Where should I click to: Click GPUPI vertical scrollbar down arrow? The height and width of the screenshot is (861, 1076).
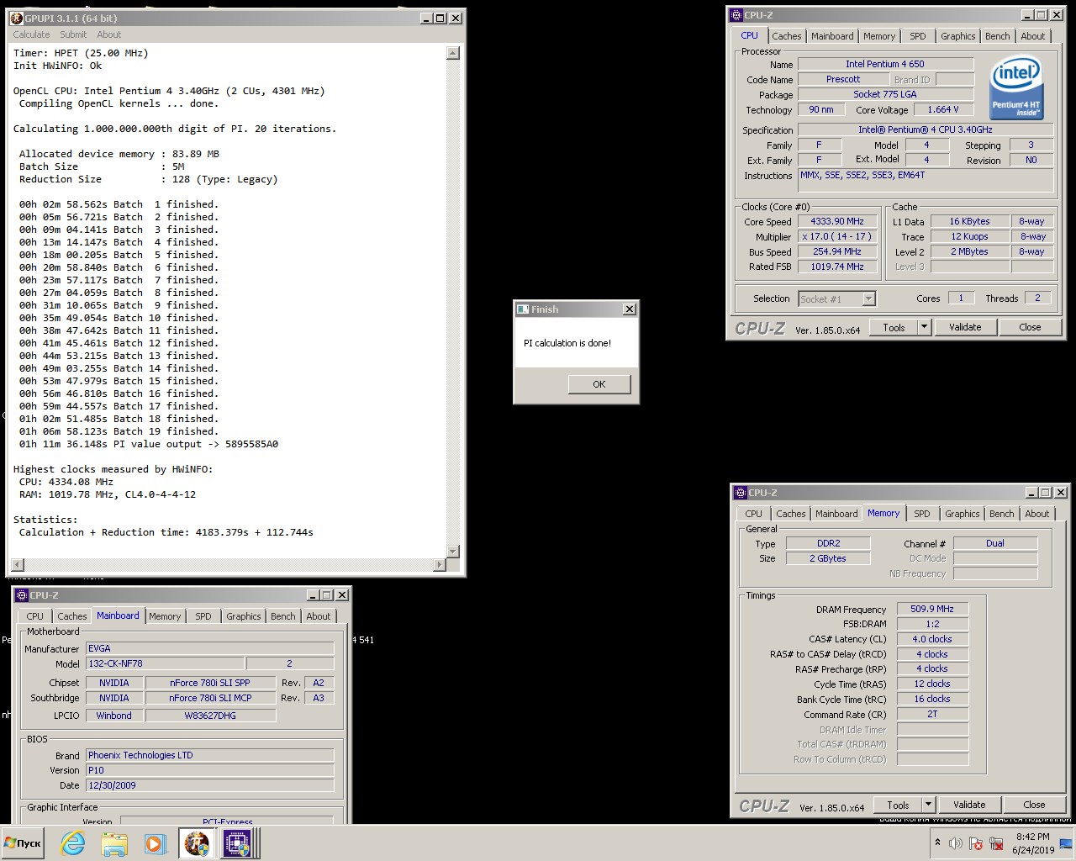(453, 552)
